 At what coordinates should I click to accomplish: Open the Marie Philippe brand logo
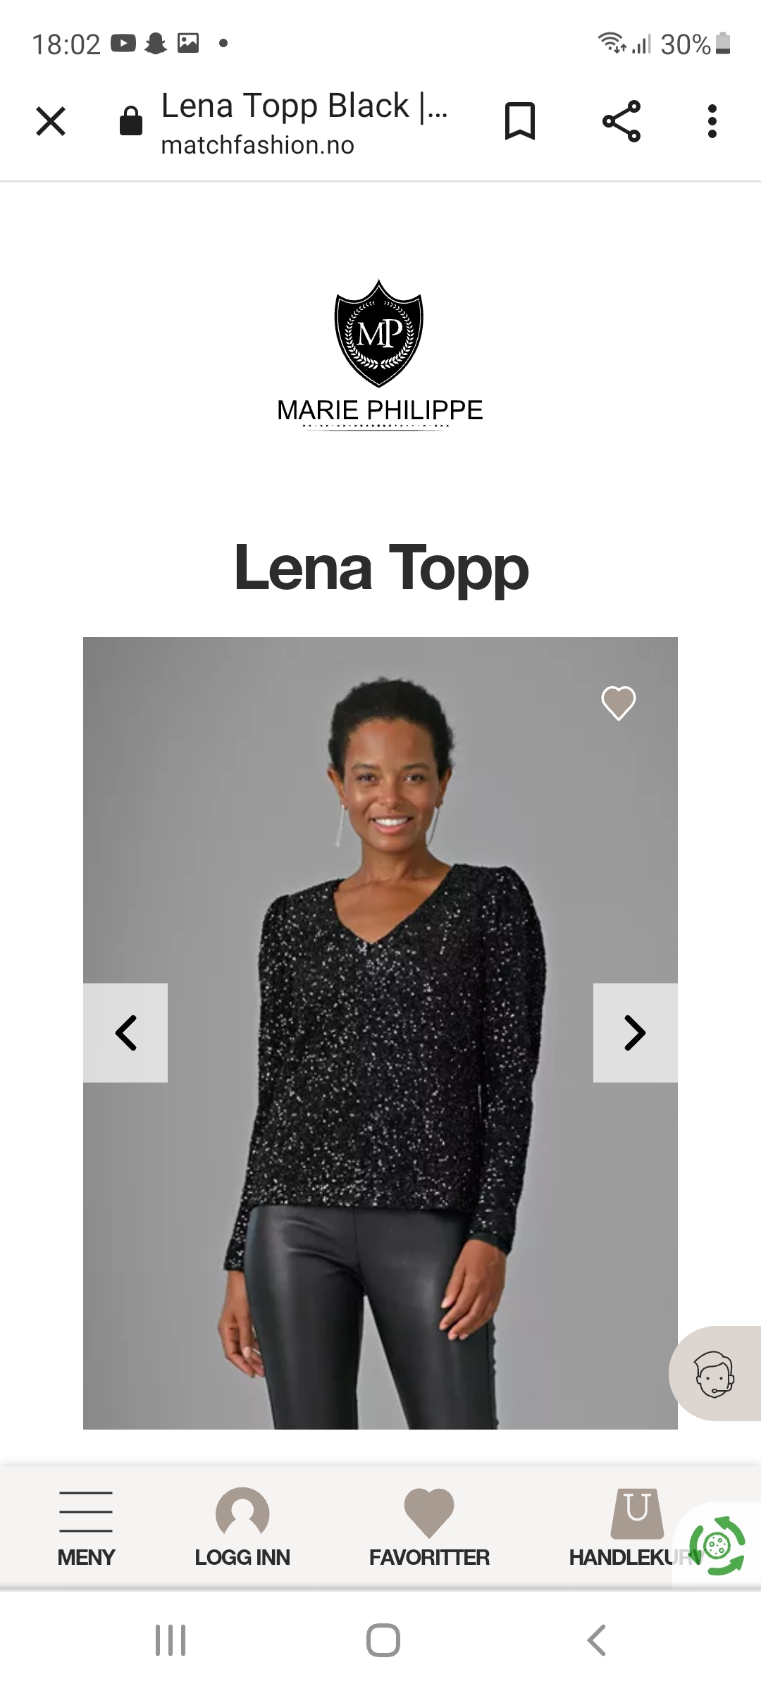pyautogui.click(x=380, y=354)
